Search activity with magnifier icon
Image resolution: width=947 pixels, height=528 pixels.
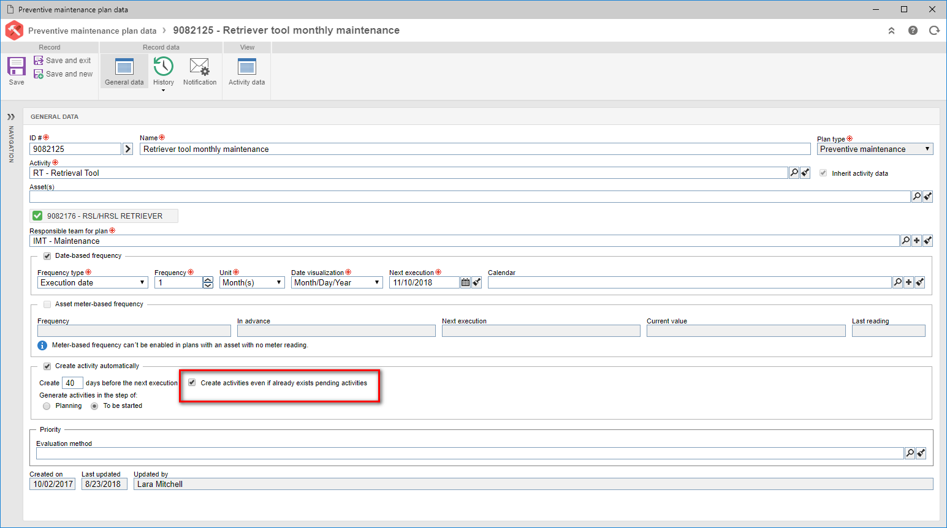coord(794,173)
